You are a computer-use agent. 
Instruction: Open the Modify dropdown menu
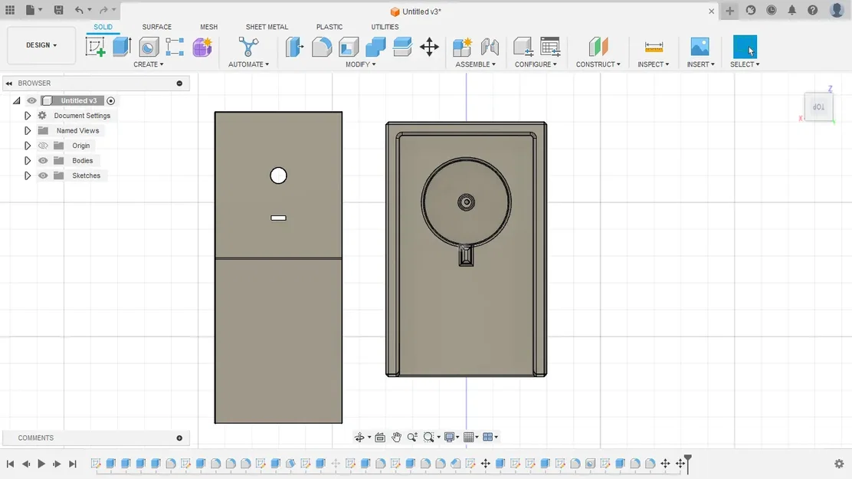pos(360,64)
